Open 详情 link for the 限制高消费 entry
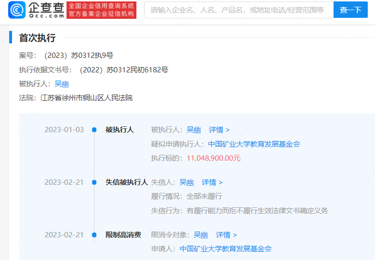 coord(226,235)
